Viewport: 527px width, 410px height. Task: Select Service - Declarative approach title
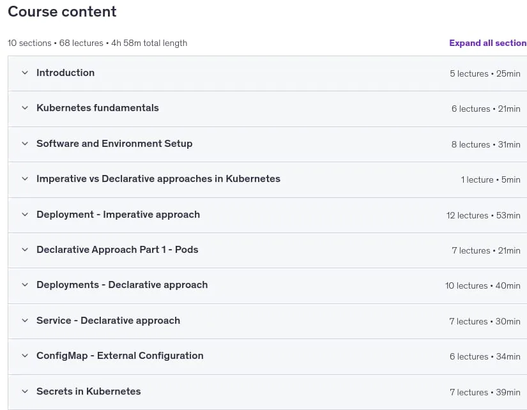pos(108,321)
